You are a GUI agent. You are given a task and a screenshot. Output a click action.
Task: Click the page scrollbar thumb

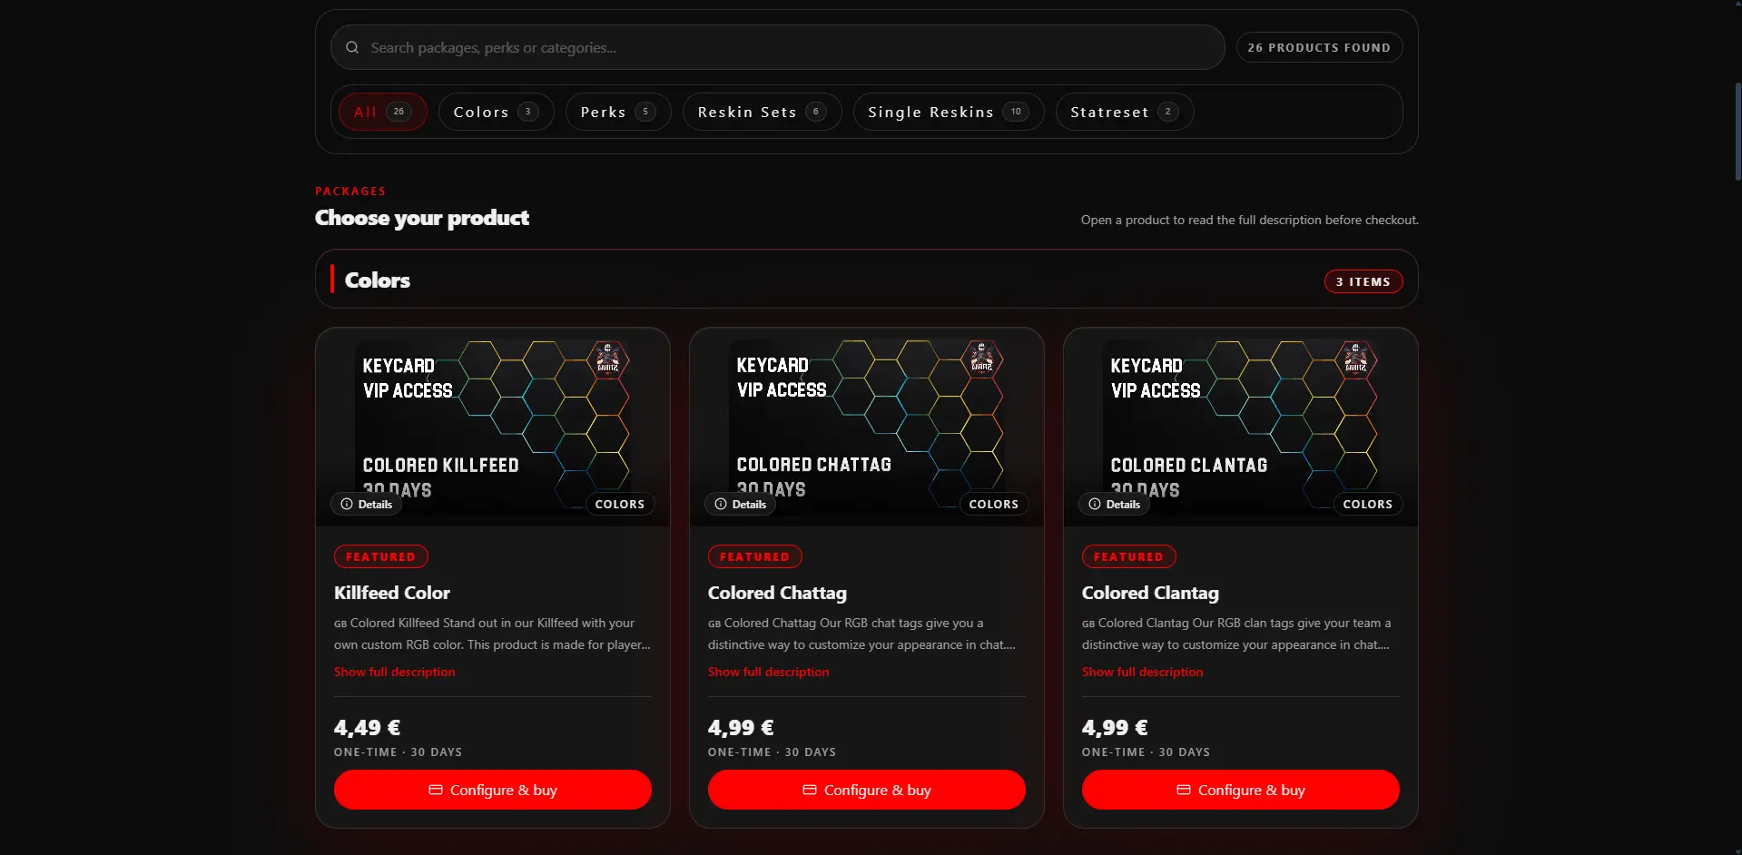point(1737,132)
